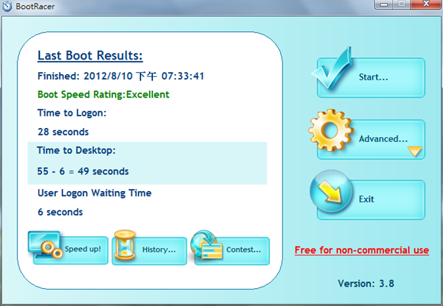This screenshot has width=443, height=306.
Task: Click the 55 - 6 = 49 seconds value
Action: [x=83, y=171]
